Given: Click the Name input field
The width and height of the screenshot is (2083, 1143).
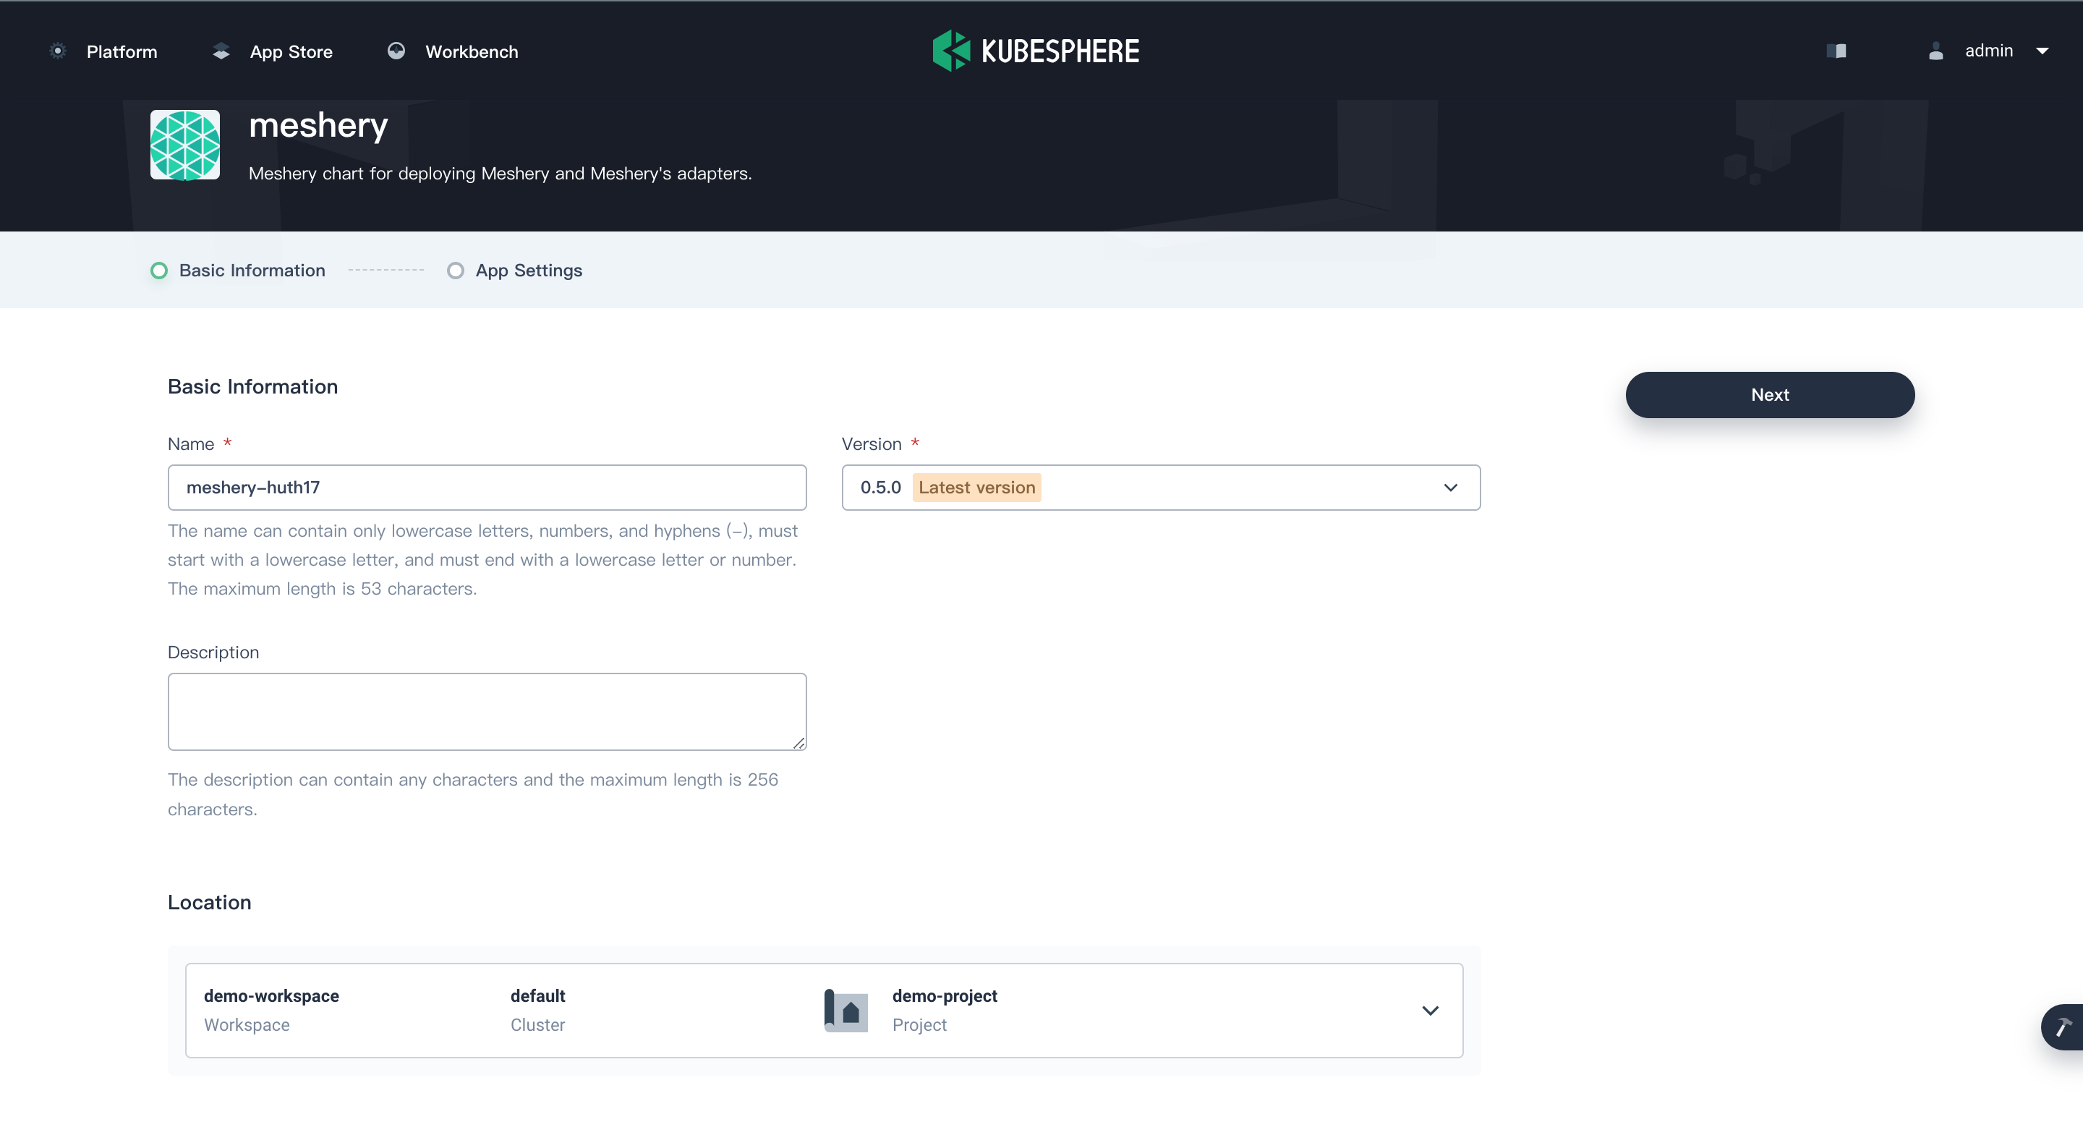Looking at the screenshot, I should pos(487,487).
